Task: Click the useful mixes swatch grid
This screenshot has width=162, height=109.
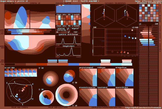Action: [x=149, y=13]
